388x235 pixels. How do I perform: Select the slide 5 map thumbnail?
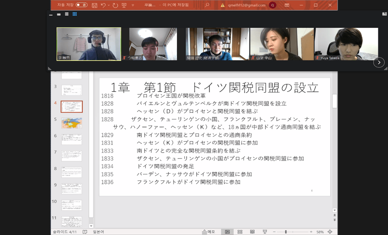[72, 123]
